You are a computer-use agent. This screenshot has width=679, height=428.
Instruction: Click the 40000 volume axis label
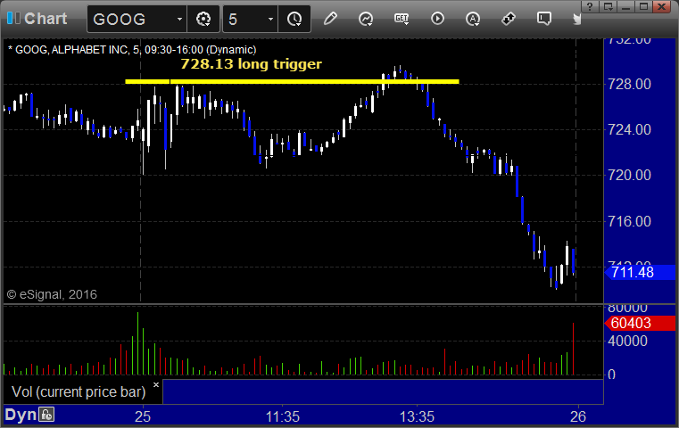(627, 341)
